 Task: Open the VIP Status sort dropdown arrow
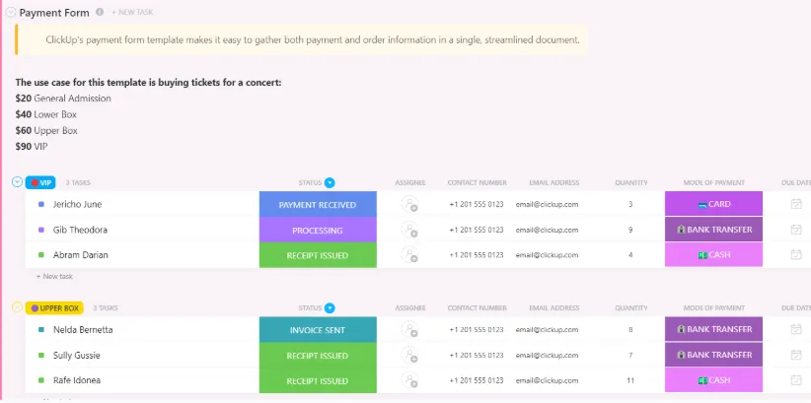(x=330, y=182)
